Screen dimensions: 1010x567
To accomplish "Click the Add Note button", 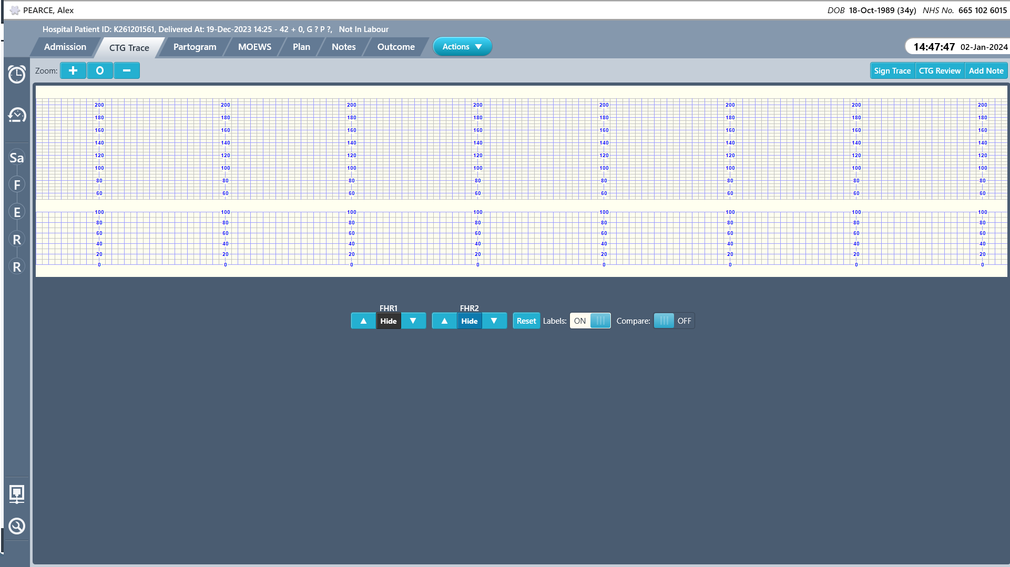I will click(986, 70).
